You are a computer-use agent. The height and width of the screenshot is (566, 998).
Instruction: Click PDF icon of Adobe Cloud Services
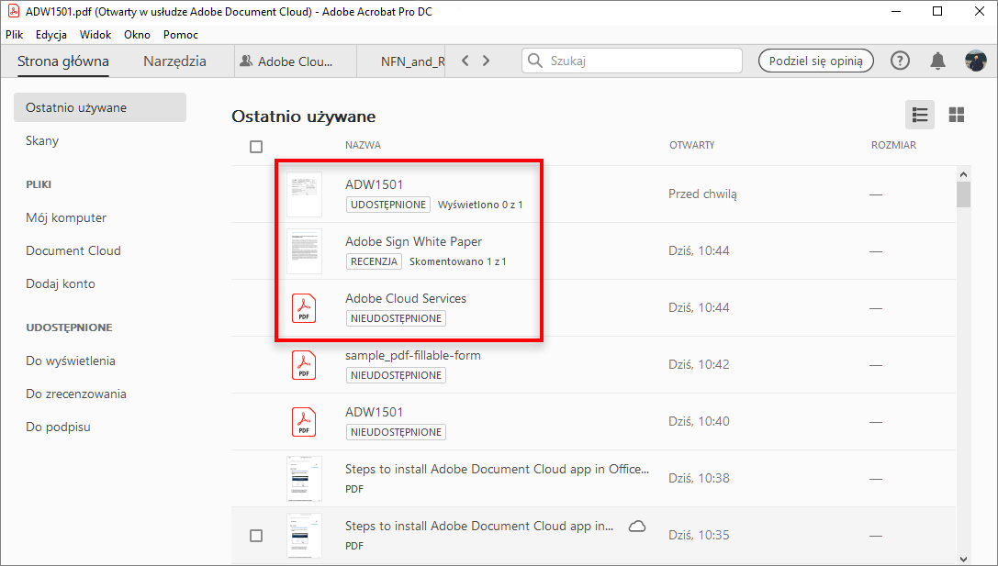point(304,307)
